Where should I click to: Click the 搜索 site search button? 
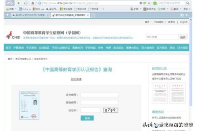click(183, 37)
